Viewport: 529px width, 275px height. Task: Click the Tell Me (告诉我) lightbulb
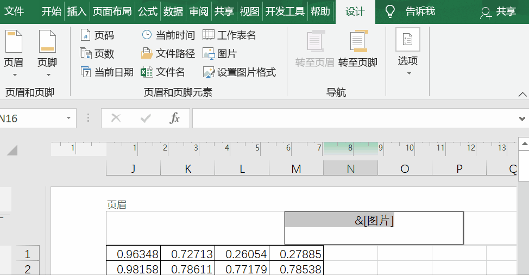(390, 11)
